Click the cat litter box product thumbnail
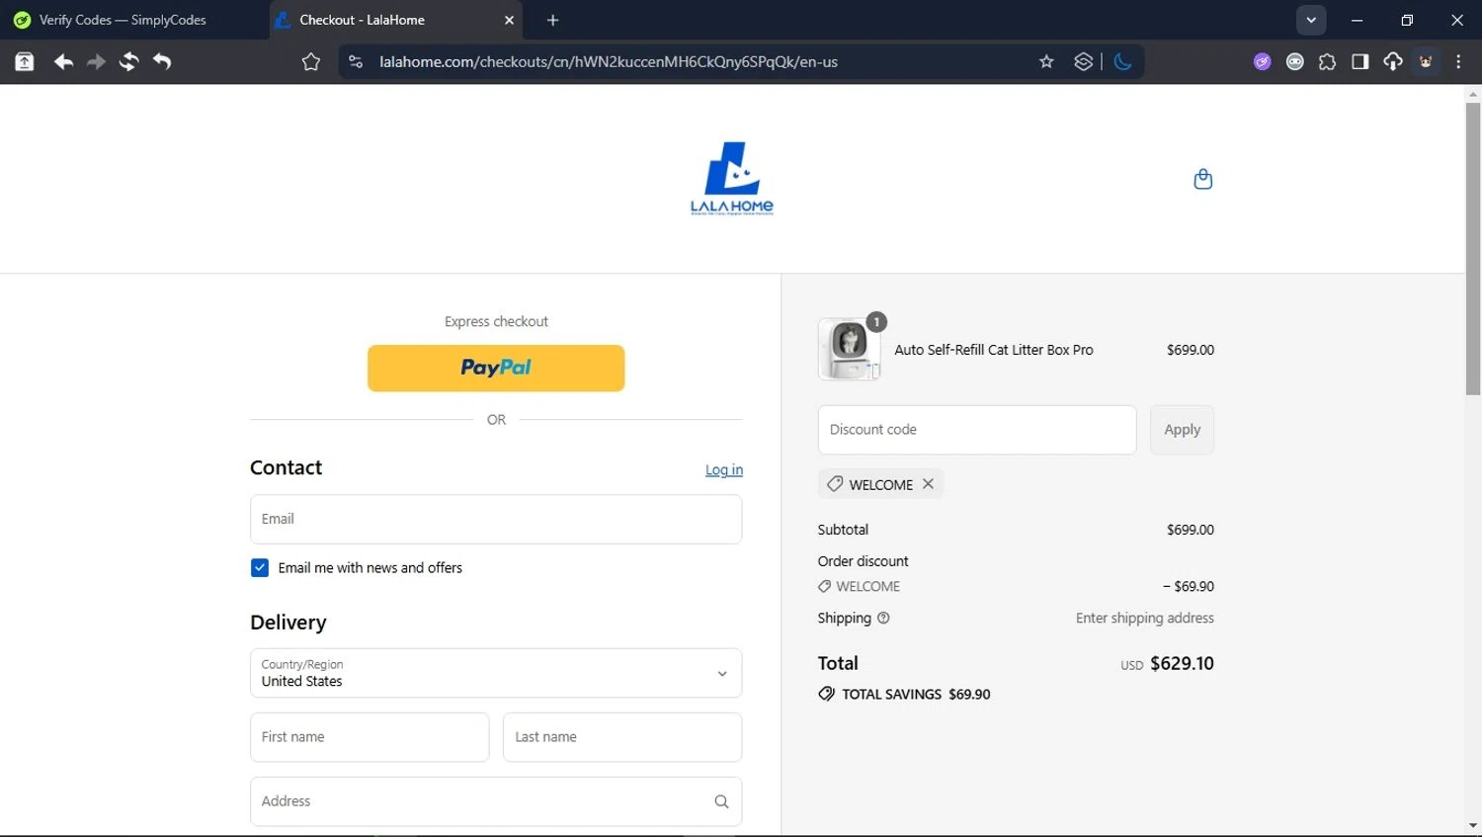Viewport: 1482px width, 837px height. (849, 349)
